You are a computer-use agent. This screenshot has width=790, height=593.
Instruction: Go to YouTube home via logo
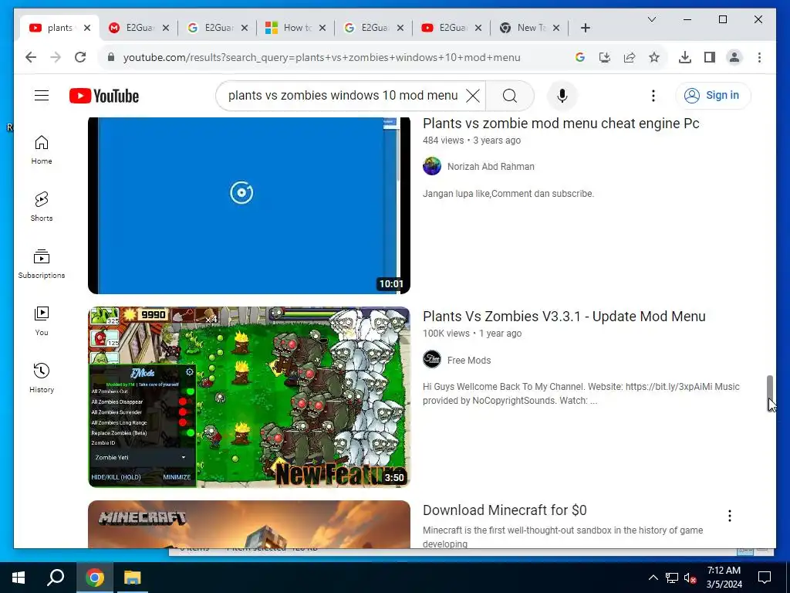[104, 95]
